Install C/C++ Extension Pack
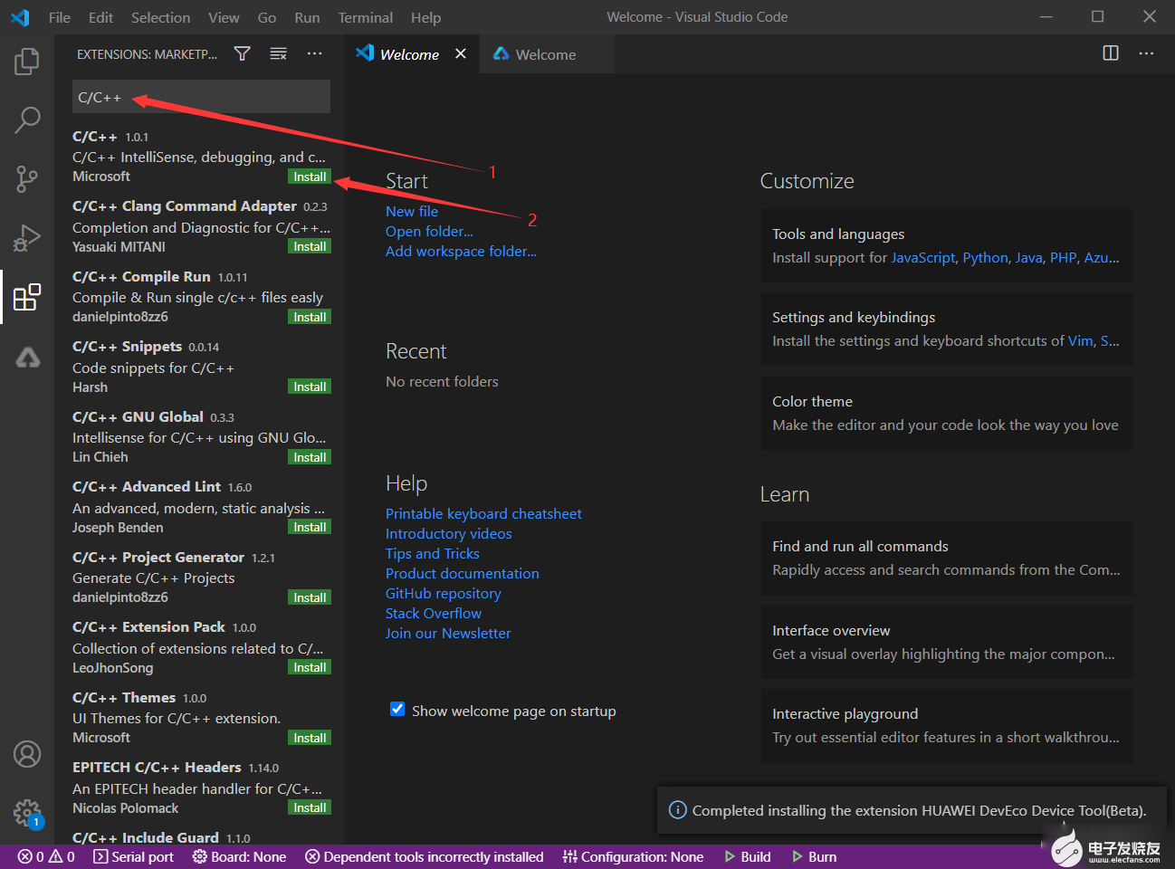Screen dimensions: 1175x869 coord(310,667)
